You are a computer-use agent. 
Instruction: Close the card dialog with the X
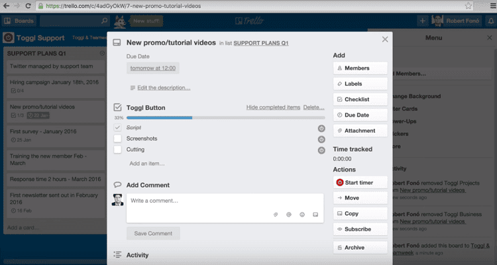[385, 39]
